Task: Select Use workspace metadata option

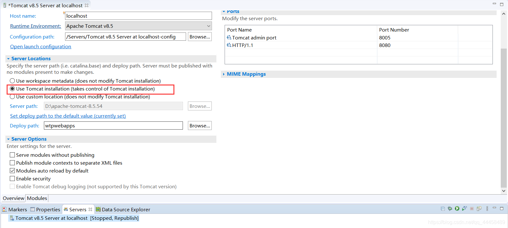Action: click(x=12, y=81)
